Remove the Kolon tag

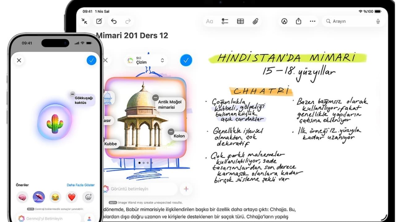pos(171,132)
